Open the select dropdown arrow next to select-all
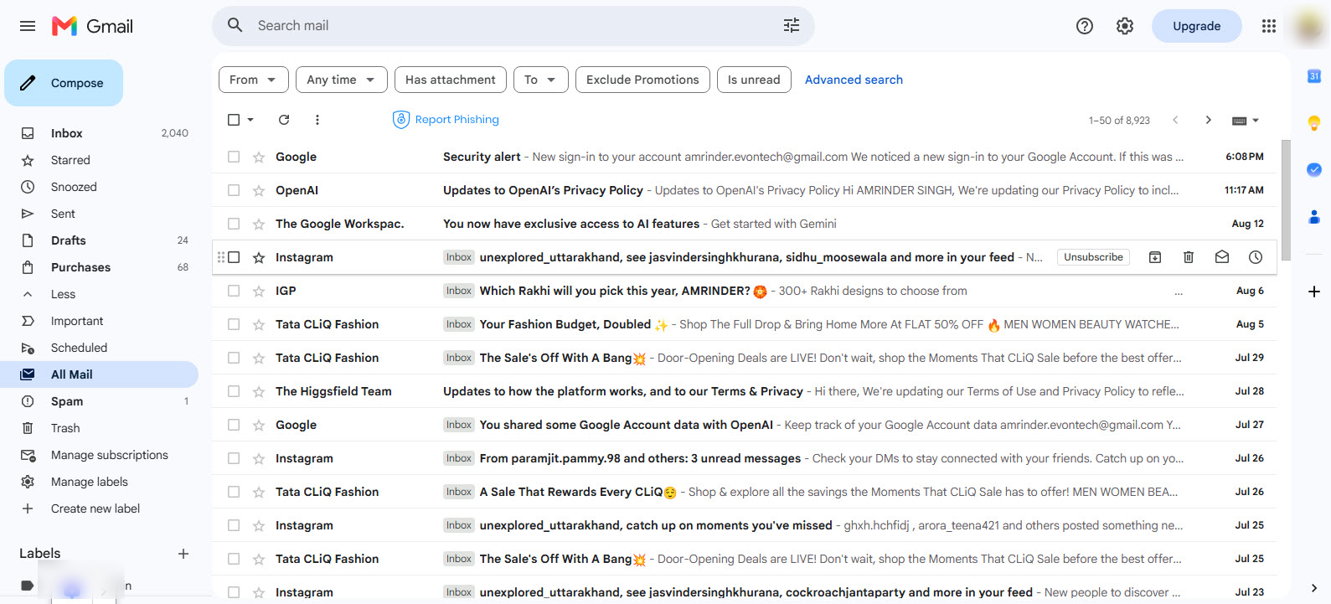The width and height of the screenshot is (1331, 604). (250, 120)
